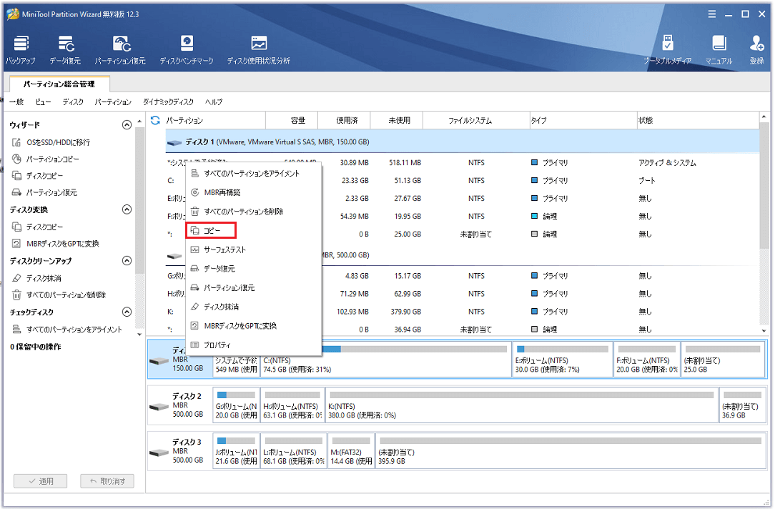This screenshot has width=775, height=509.
Task: Click the 容量 column header
Action: point(297,120)
